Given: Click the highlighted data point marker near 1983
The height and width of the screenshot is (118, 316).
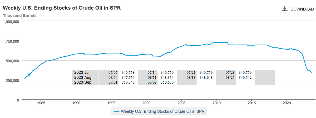Looking at the screenshot, I should pos(29,75).
